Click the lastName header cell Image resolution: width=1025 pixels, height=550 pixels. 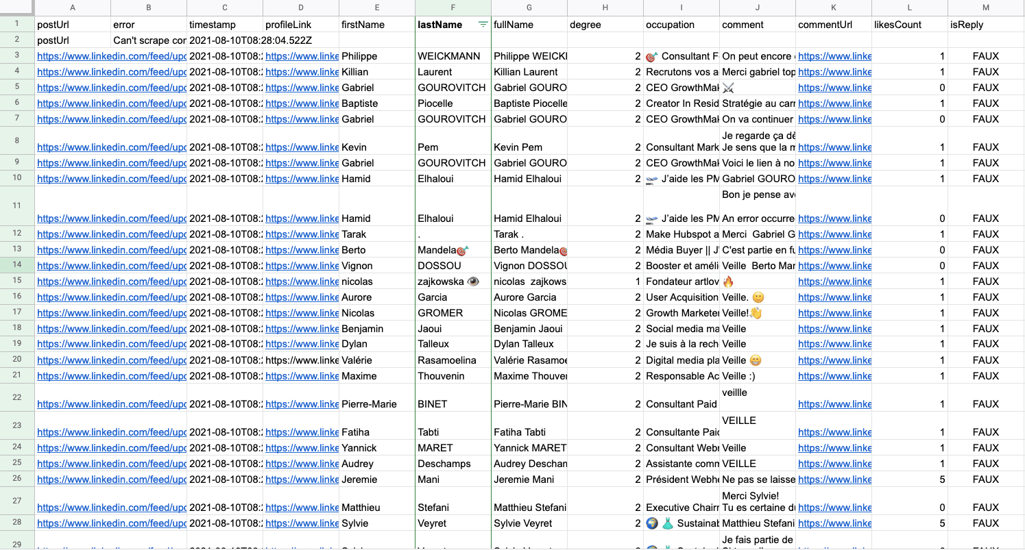pyautogui.click(x=453, y=25)
